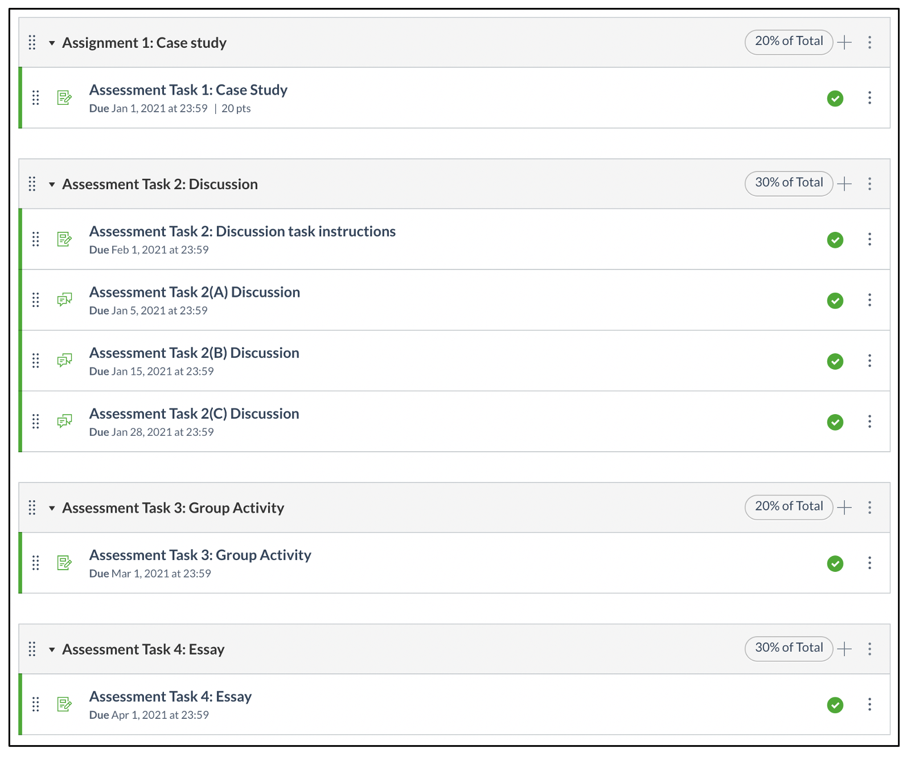Click the 30% of Total badge for Essay group
The image size is (911, 761).
coord(789,649)
